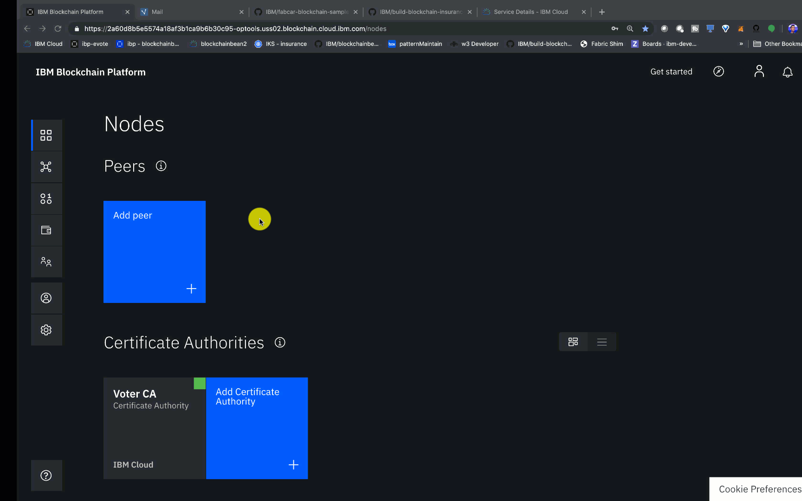Click the Chrome profile avatar
This screenshot has height=501, width=802.
pos(793,29)
